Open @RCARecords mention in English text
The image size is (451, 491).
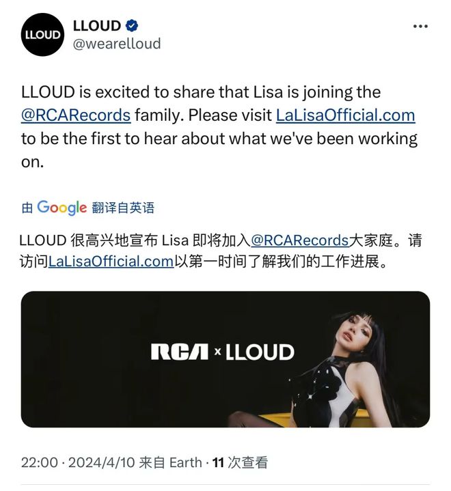click(x=76, y=115)
